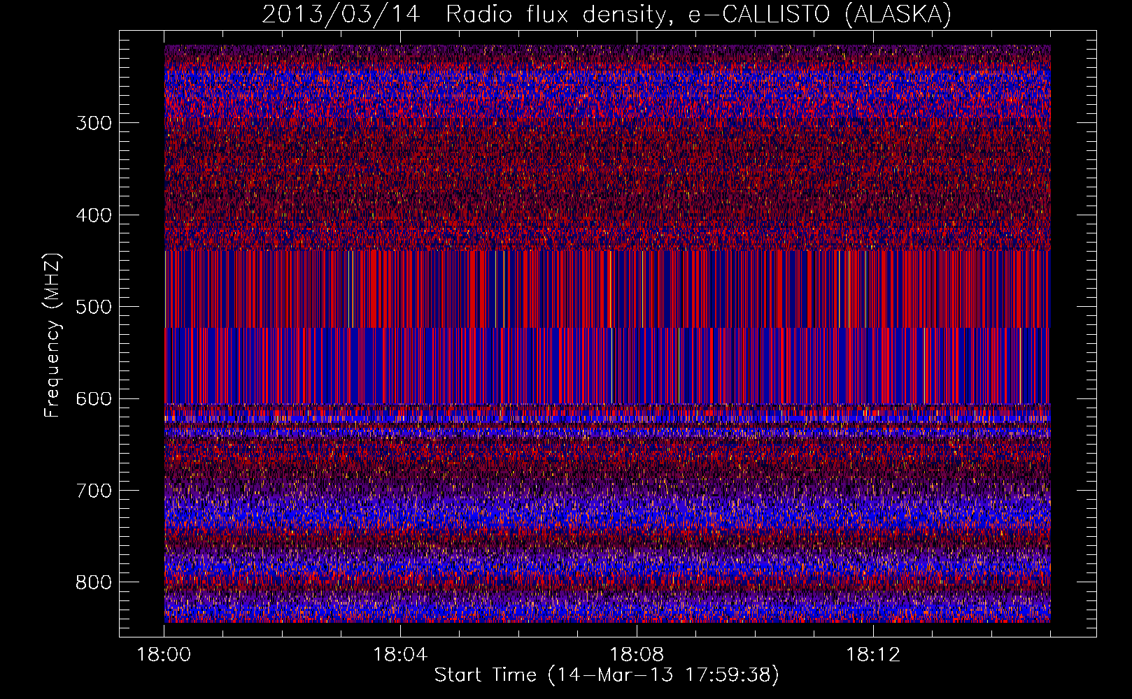Click the 18:00 time tick label
This screenshot has height=699, width=1132.
[x=164, y=655]
